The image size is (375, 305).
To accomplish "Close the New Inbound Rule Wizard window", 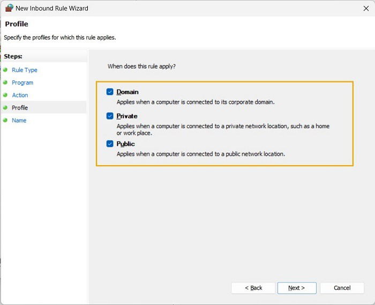I will tap(366, 9).
